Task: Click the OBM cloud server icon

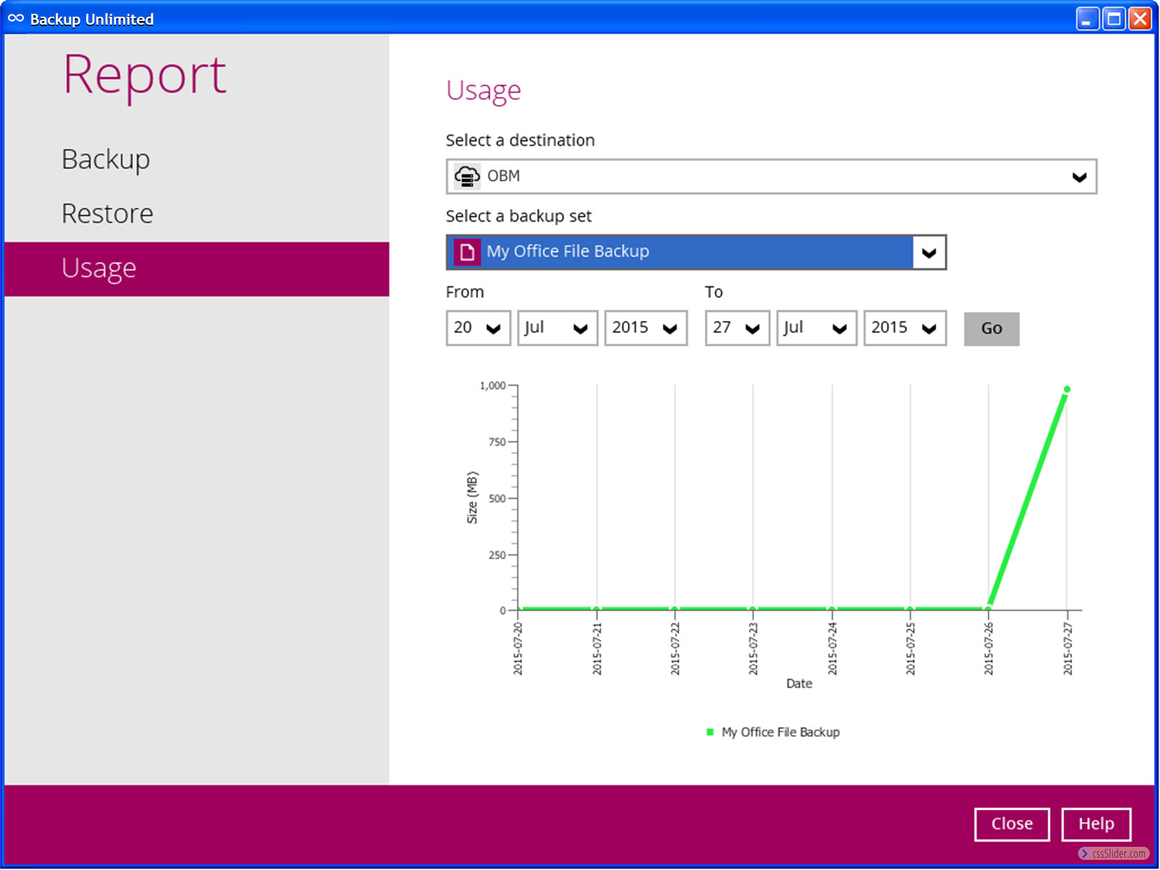Action: (x=467, y=176)
